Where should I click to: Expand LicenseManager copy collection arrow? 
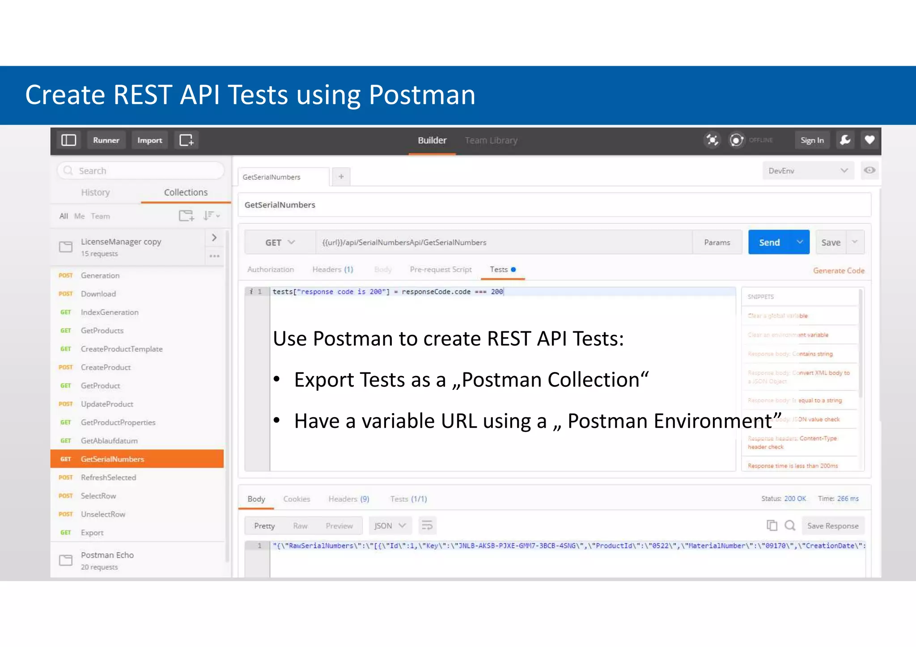(x=214, y=237)
